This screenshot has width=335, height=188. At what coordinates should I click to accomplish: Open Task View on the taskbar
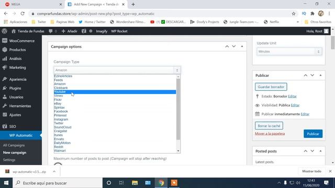pos(121,183)
